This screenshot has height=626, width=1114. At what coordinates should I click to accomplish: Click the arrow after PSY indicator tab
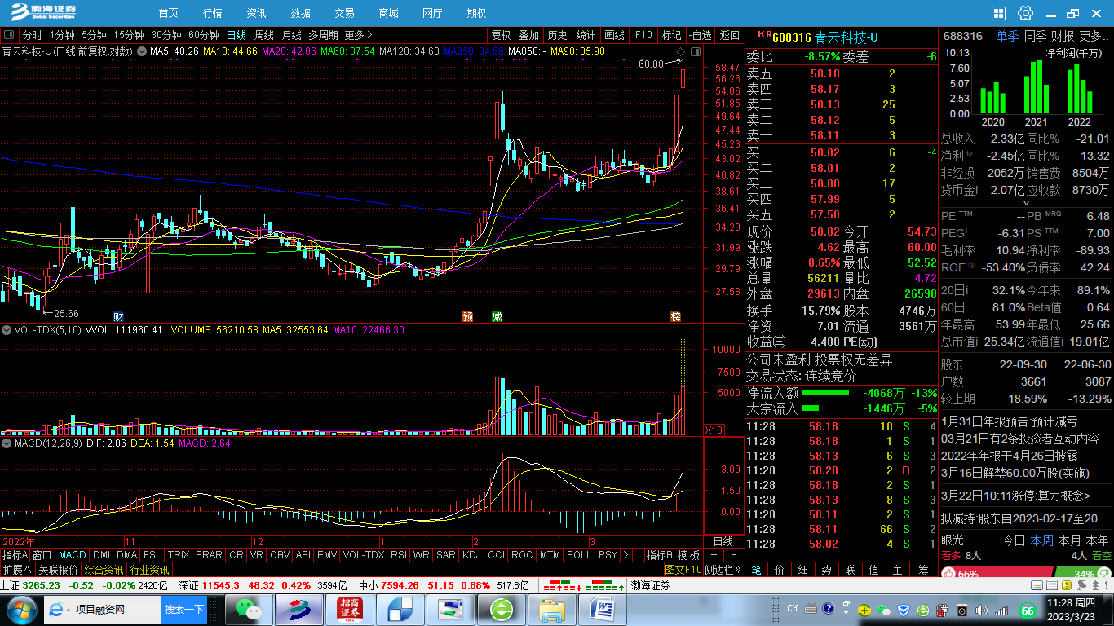(x=626, y=555)
